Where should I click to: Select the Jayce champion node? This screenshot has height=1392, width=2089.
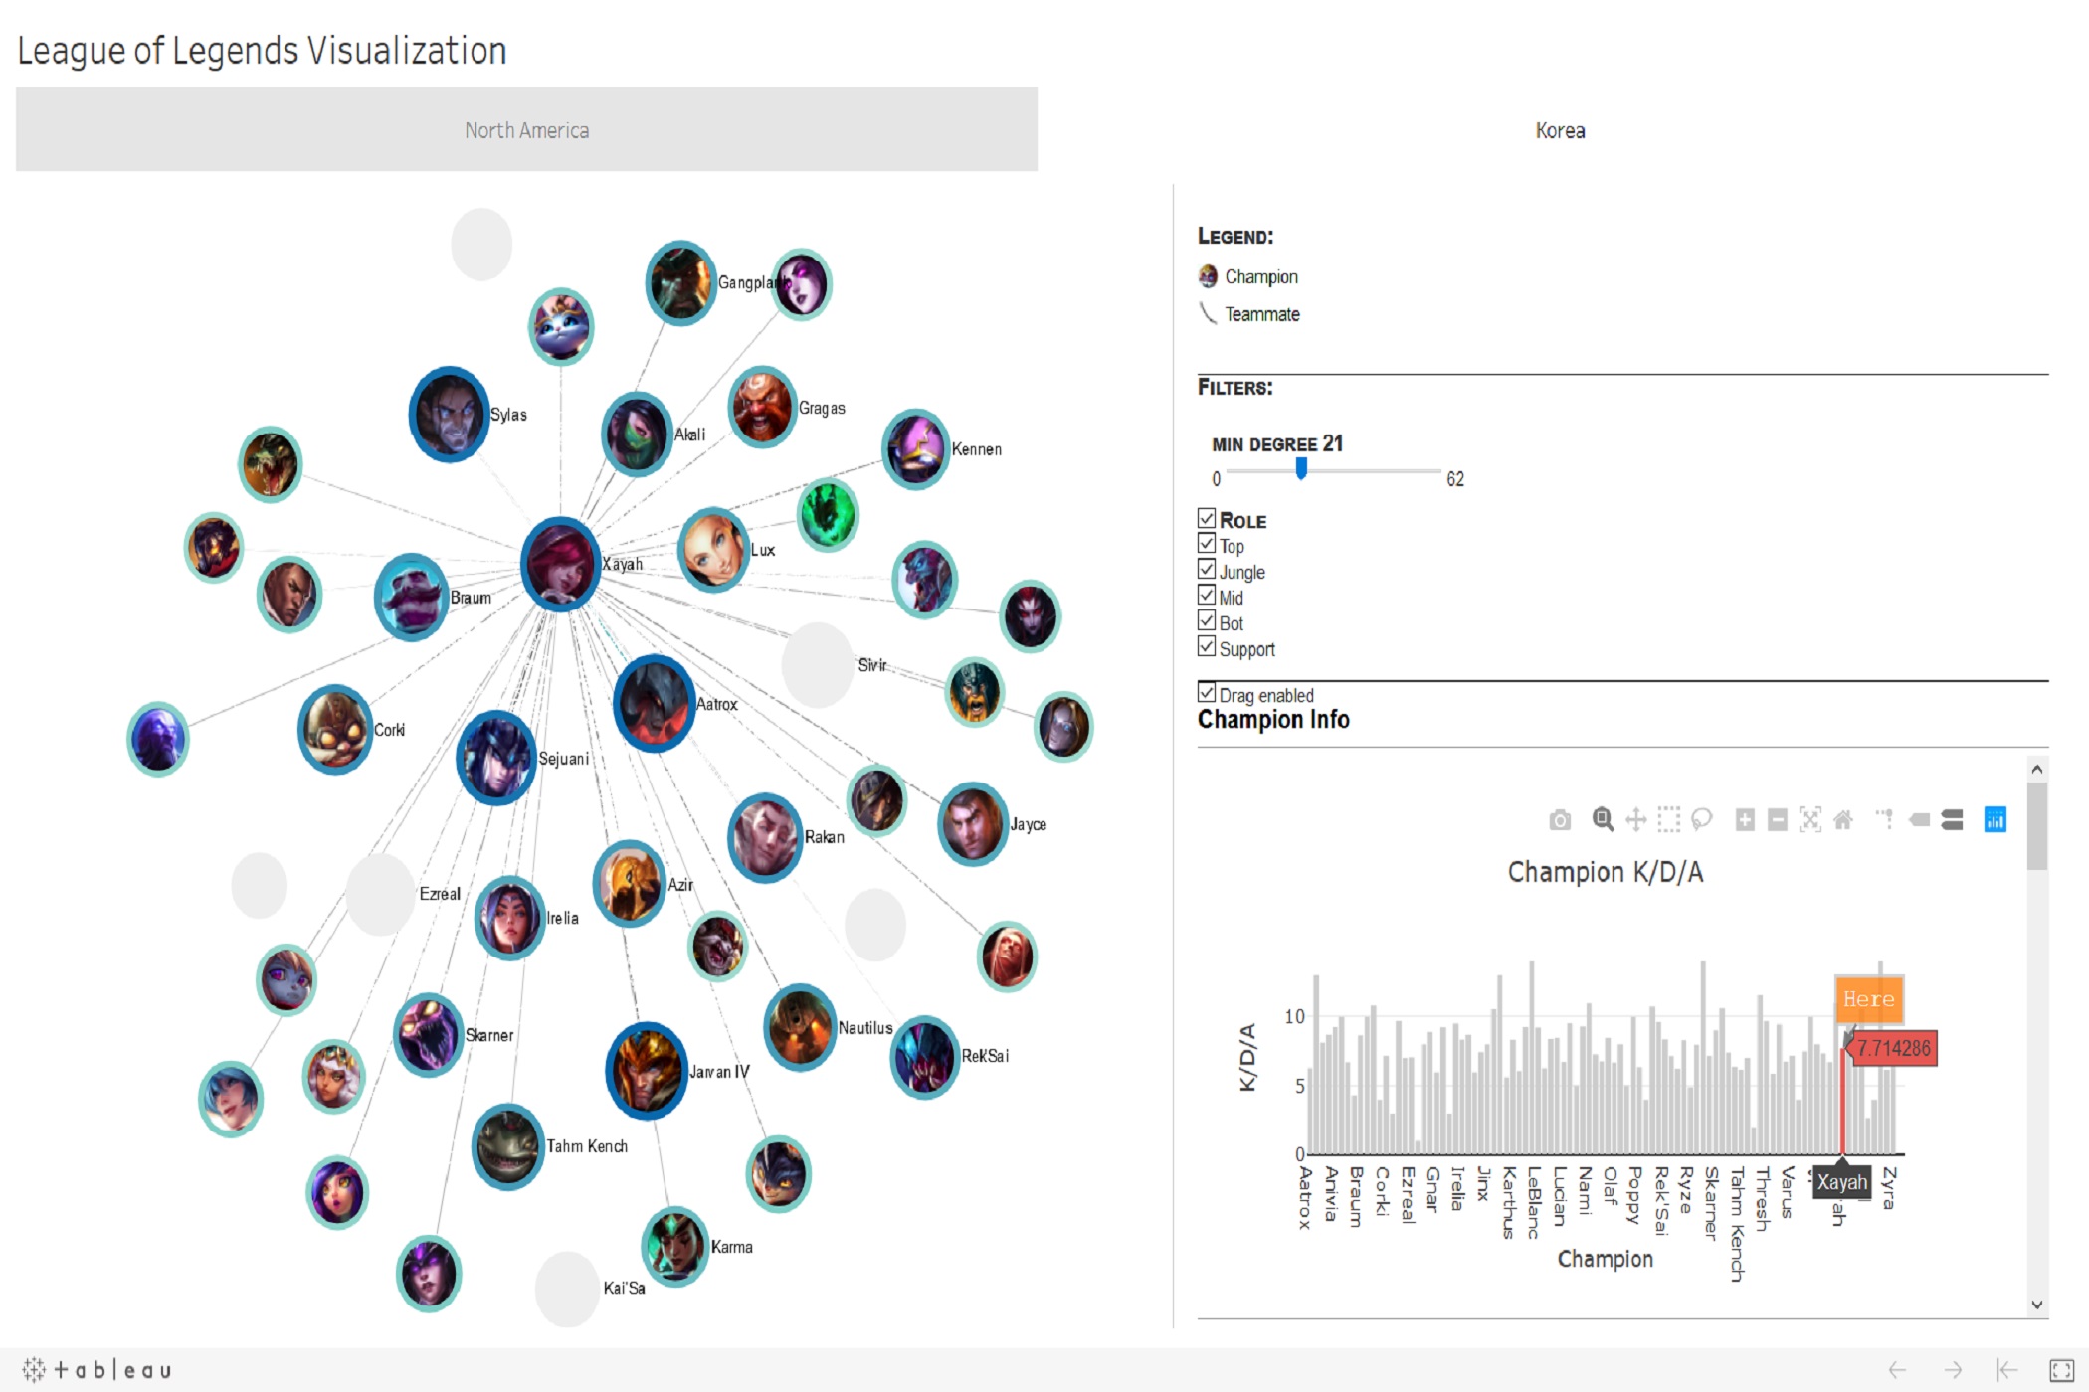tap(973, 823)
